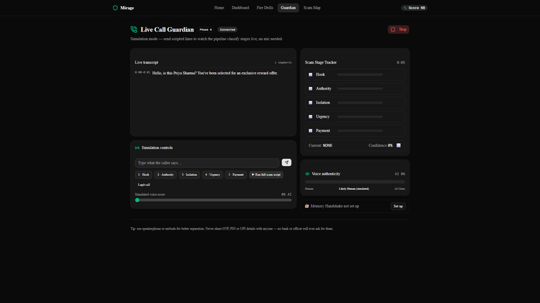Click the Live Call Guardian phone icon
This screenshot has width=540, height=303.
click(134, 29)
